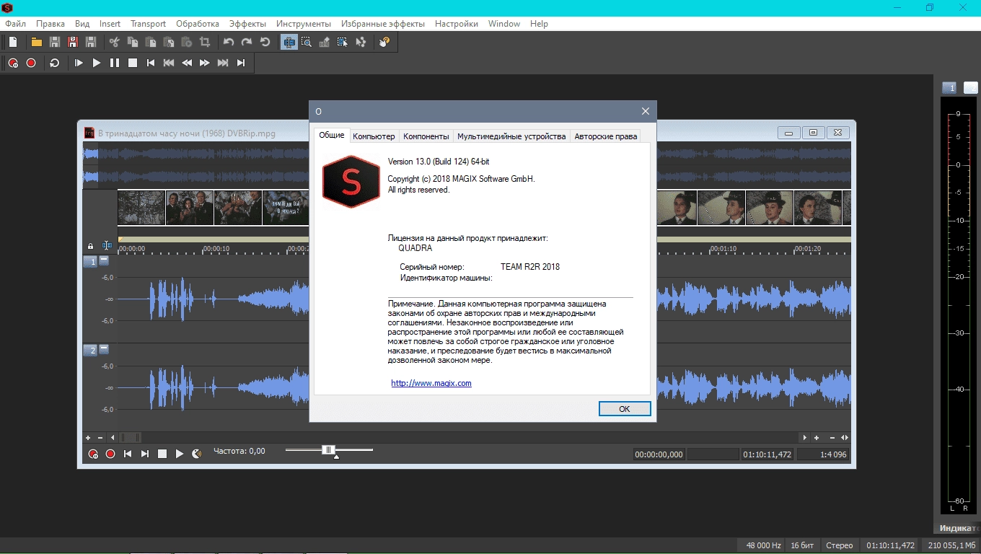Click the time zoom-out minus at bottom right

tap(832, 437)
